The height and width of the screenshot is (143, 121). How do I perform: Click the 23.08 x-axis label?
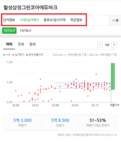(55, 105)
